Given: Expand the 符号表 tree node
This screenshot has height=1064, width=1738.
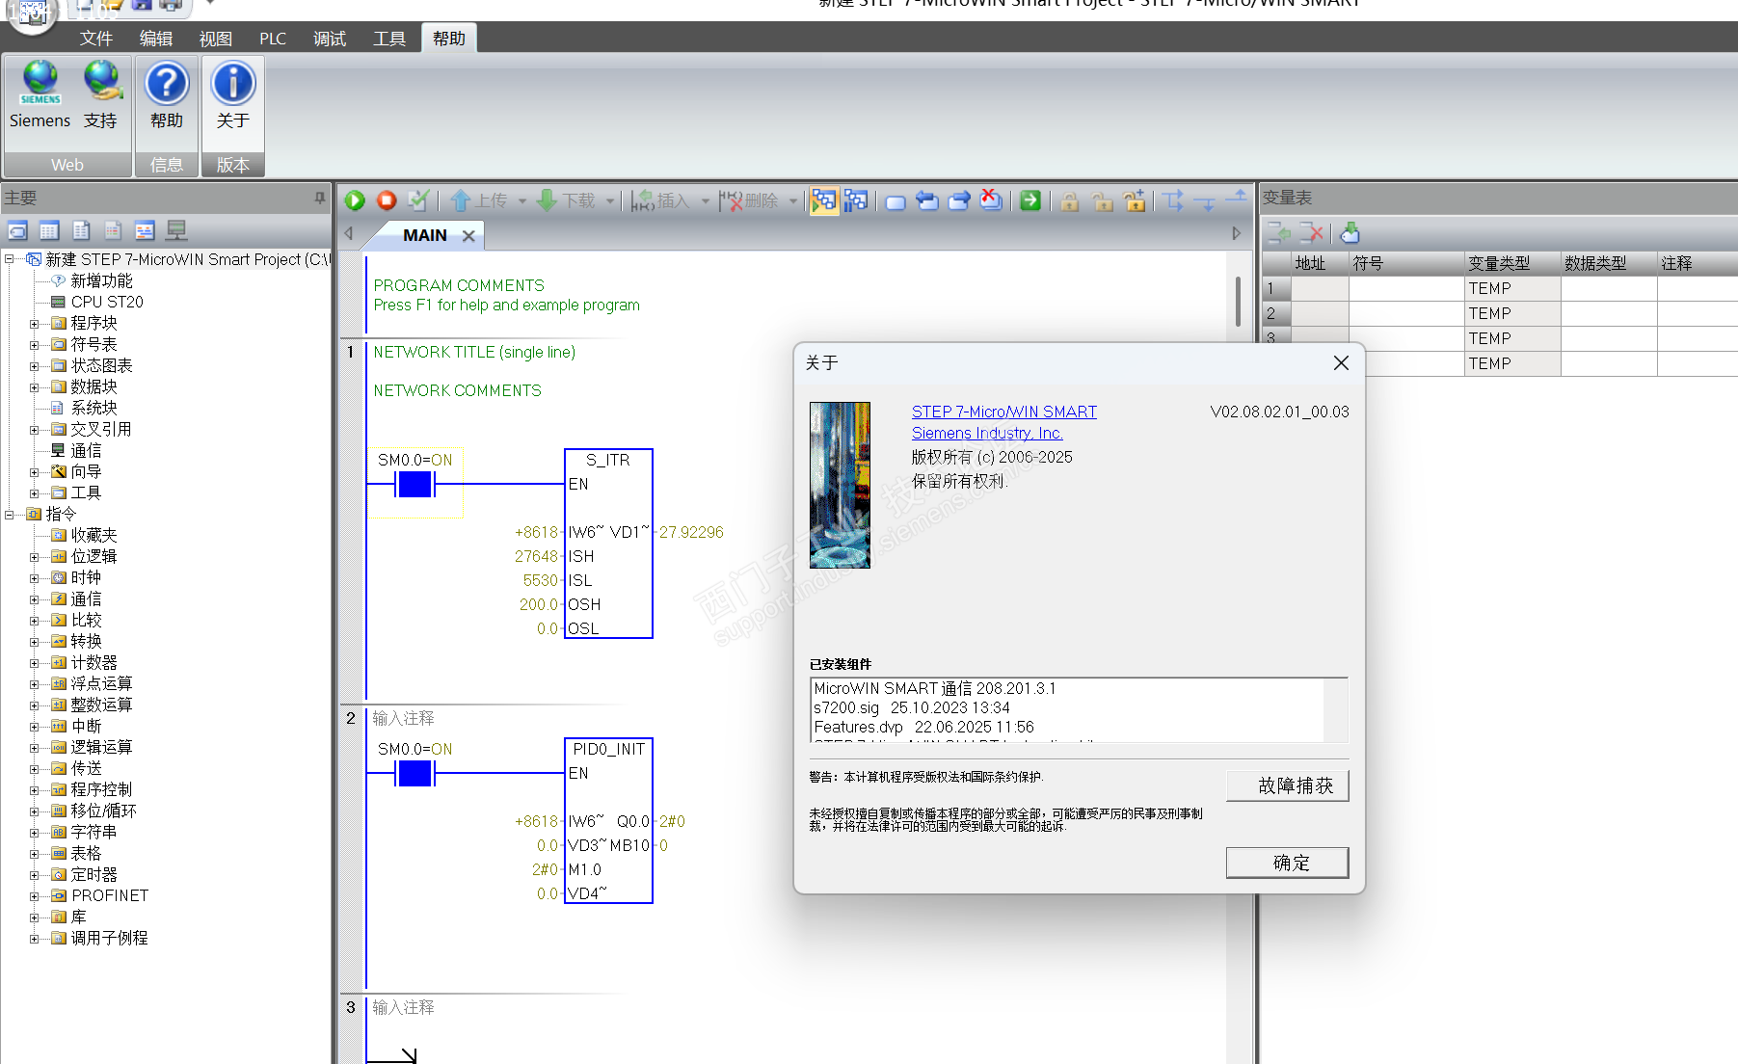Looking at the screenshot, I should [x=35, y=345].
